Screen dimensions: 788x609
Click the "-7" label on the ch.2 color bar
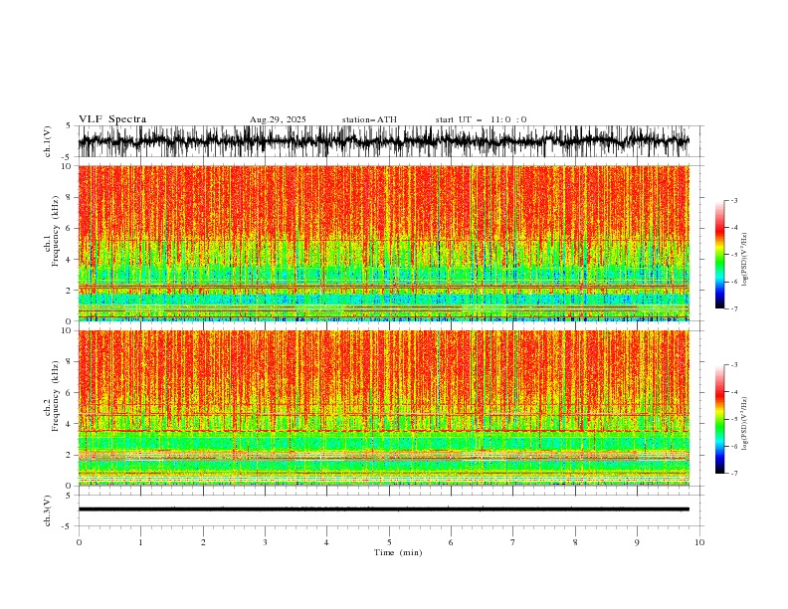tap(733, 474)
